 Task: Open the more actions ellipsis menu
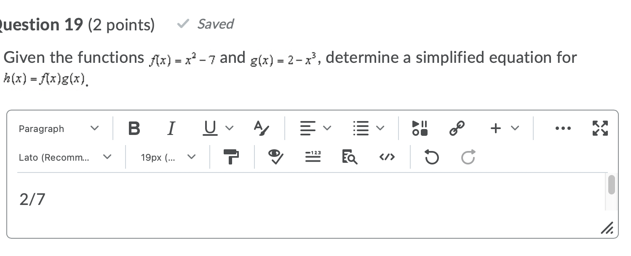[x=563, y=128]
